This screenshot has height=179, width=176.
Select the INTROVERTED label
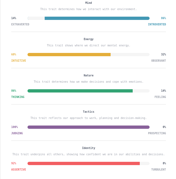(157, 25)
